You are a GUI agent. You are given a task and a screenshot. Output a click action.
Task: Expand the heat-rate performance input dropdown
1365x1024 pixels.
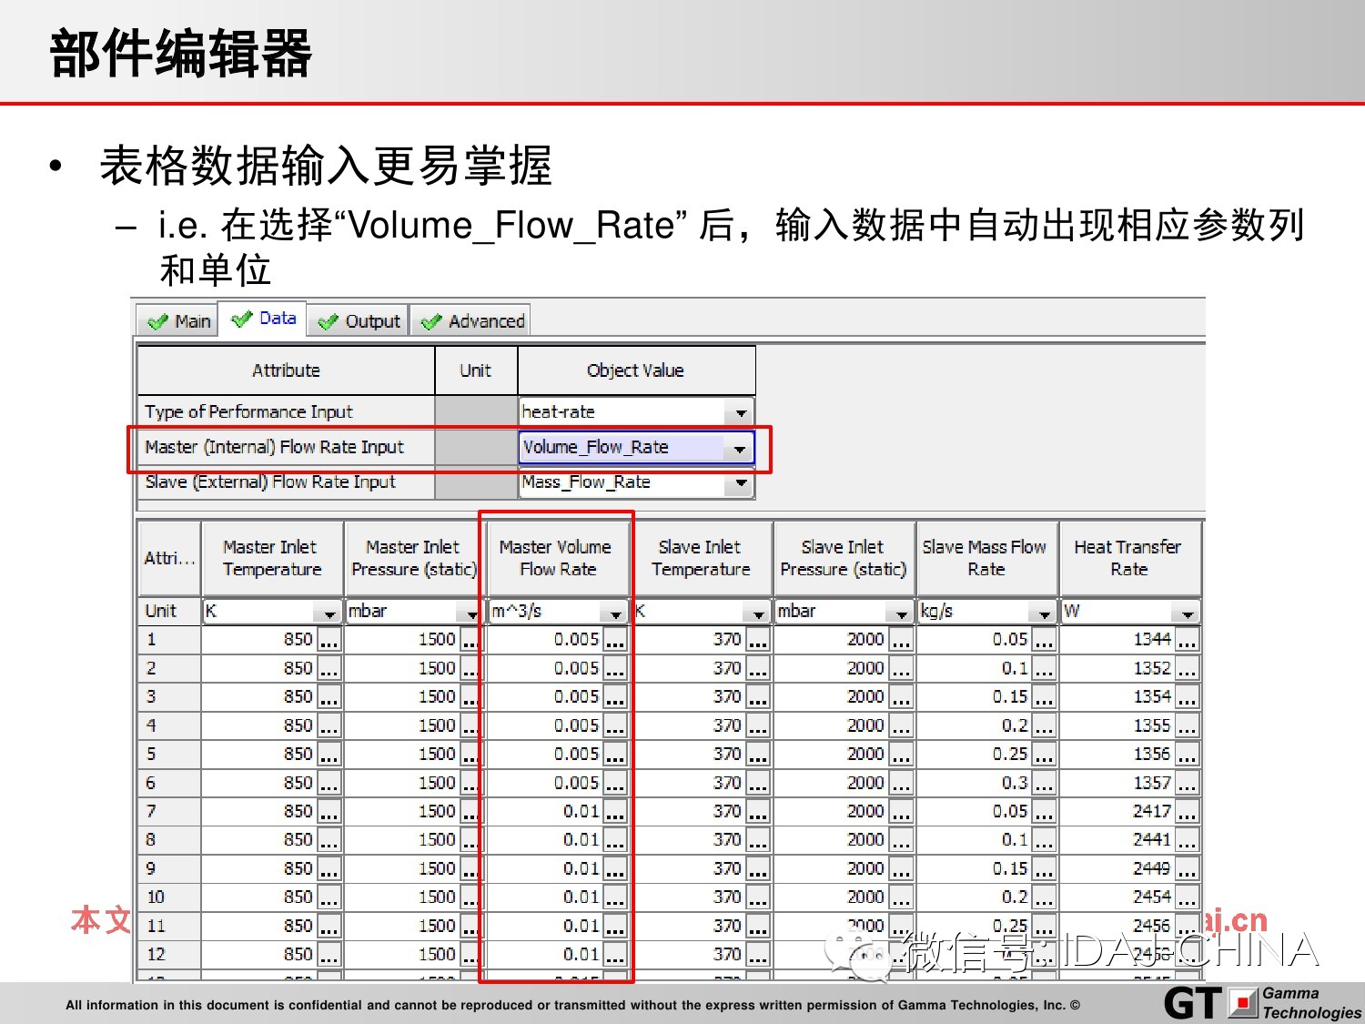741,412
